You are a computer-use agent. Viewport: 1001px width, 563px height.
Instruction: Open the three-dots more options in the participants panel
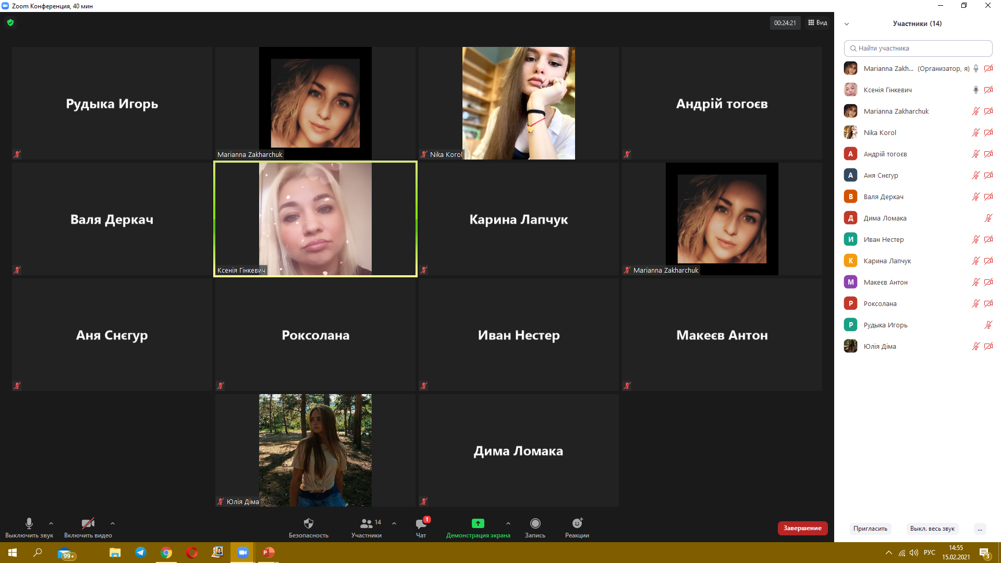980,529
